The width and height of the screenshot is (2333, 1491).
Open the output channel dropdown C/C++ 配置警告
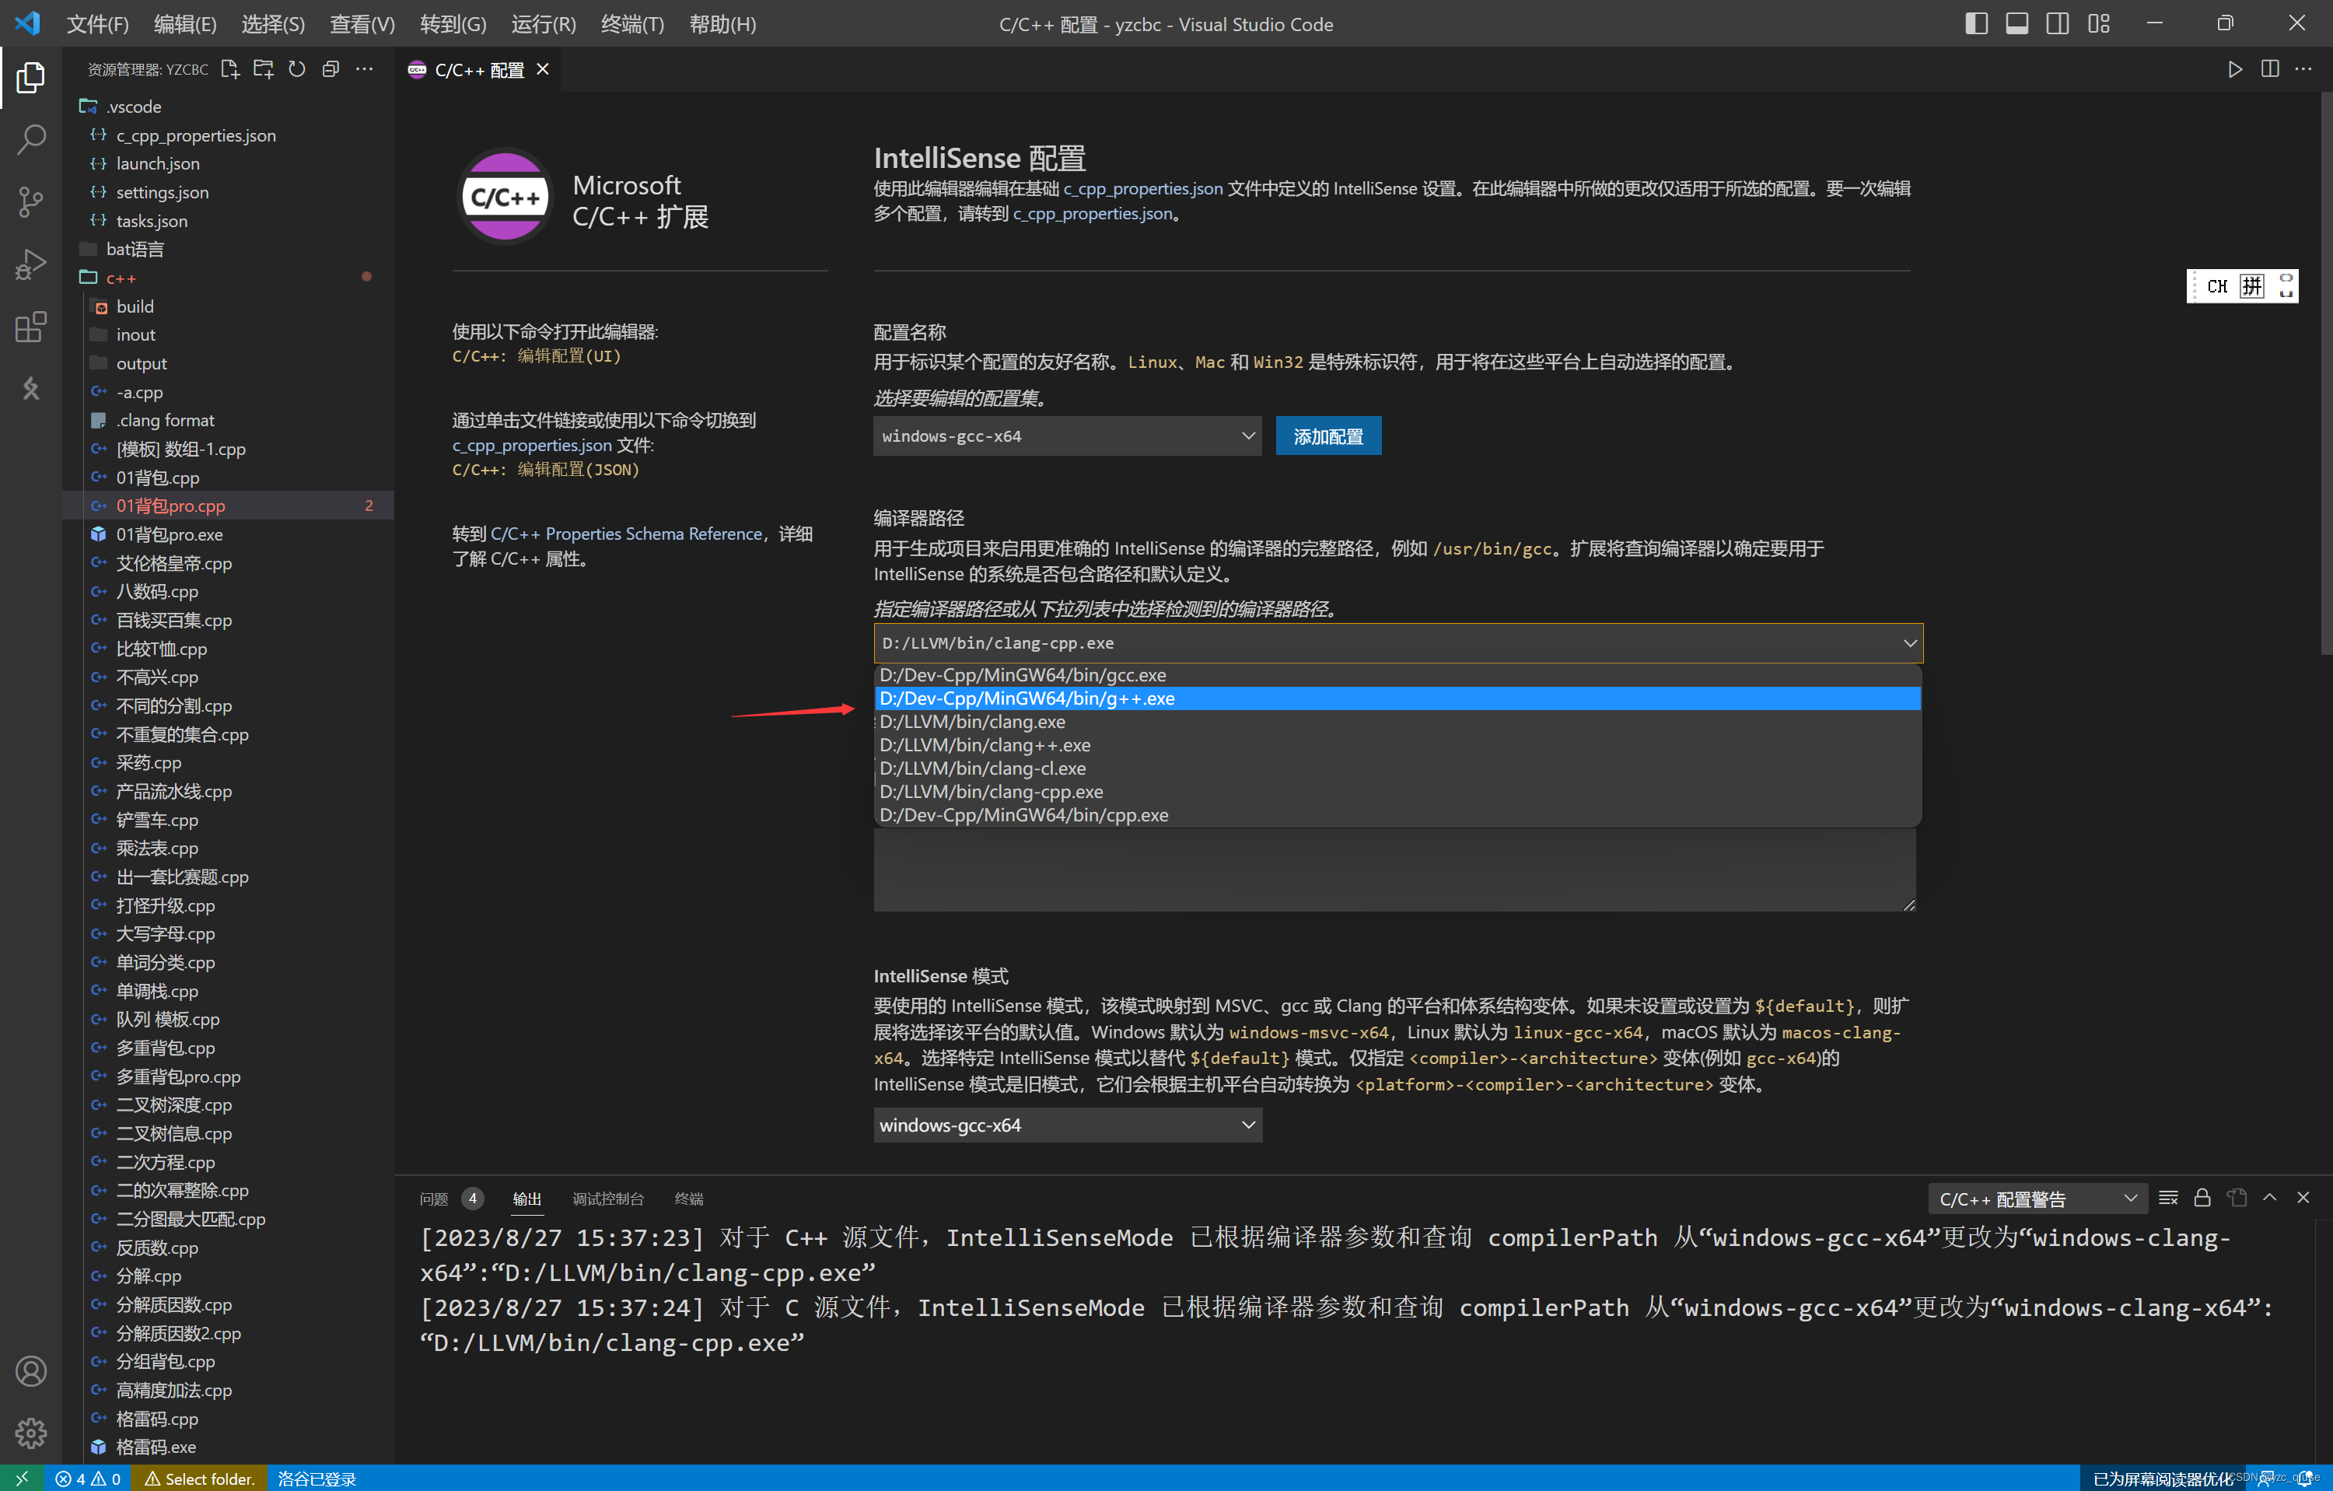pyautogui.click(x=2037, y=1199)
